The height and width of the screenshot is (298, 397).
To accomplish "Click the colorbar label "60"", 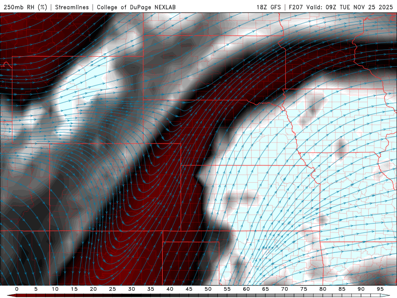I will (246, 289).
